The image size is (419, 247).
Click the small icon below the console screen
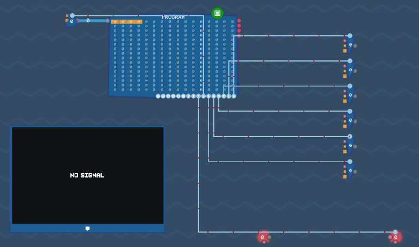coord(87,229)
